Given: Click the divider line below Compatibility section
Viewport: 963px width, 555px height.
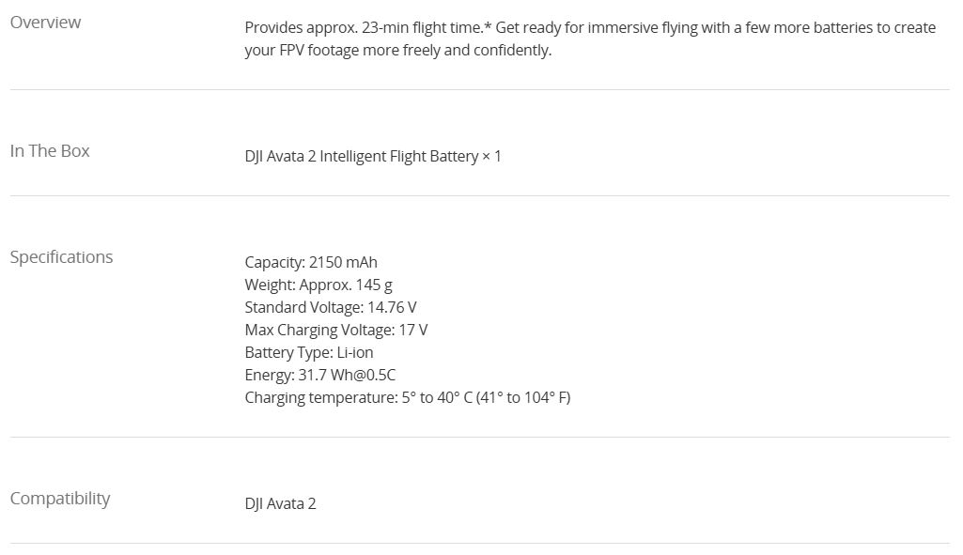Looking at the screenshot, I should tap(479, 544).
